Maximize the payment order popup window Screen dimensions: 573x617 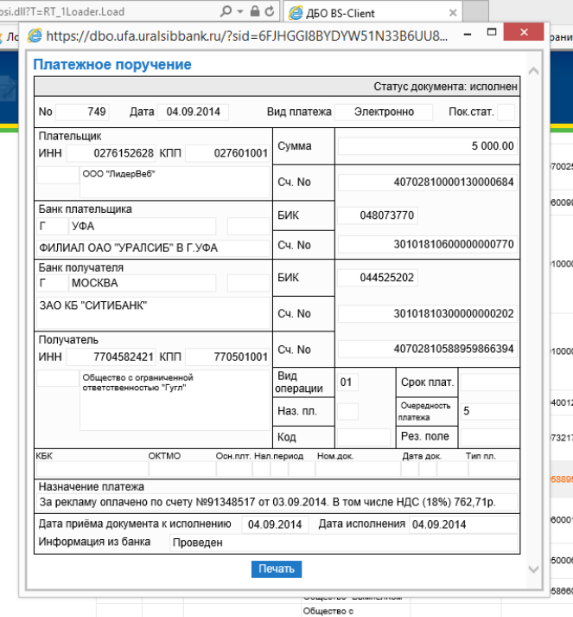click(492, 32)
